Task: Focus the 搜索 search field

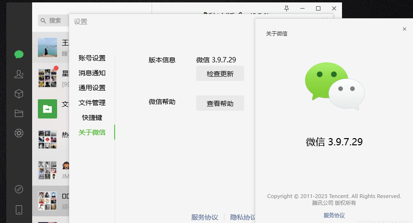Action: [53, 21]
